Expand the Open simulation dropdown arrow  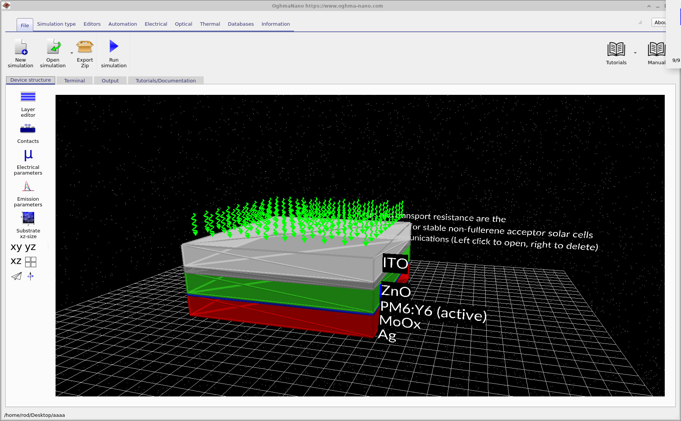(x=72, y=53)
